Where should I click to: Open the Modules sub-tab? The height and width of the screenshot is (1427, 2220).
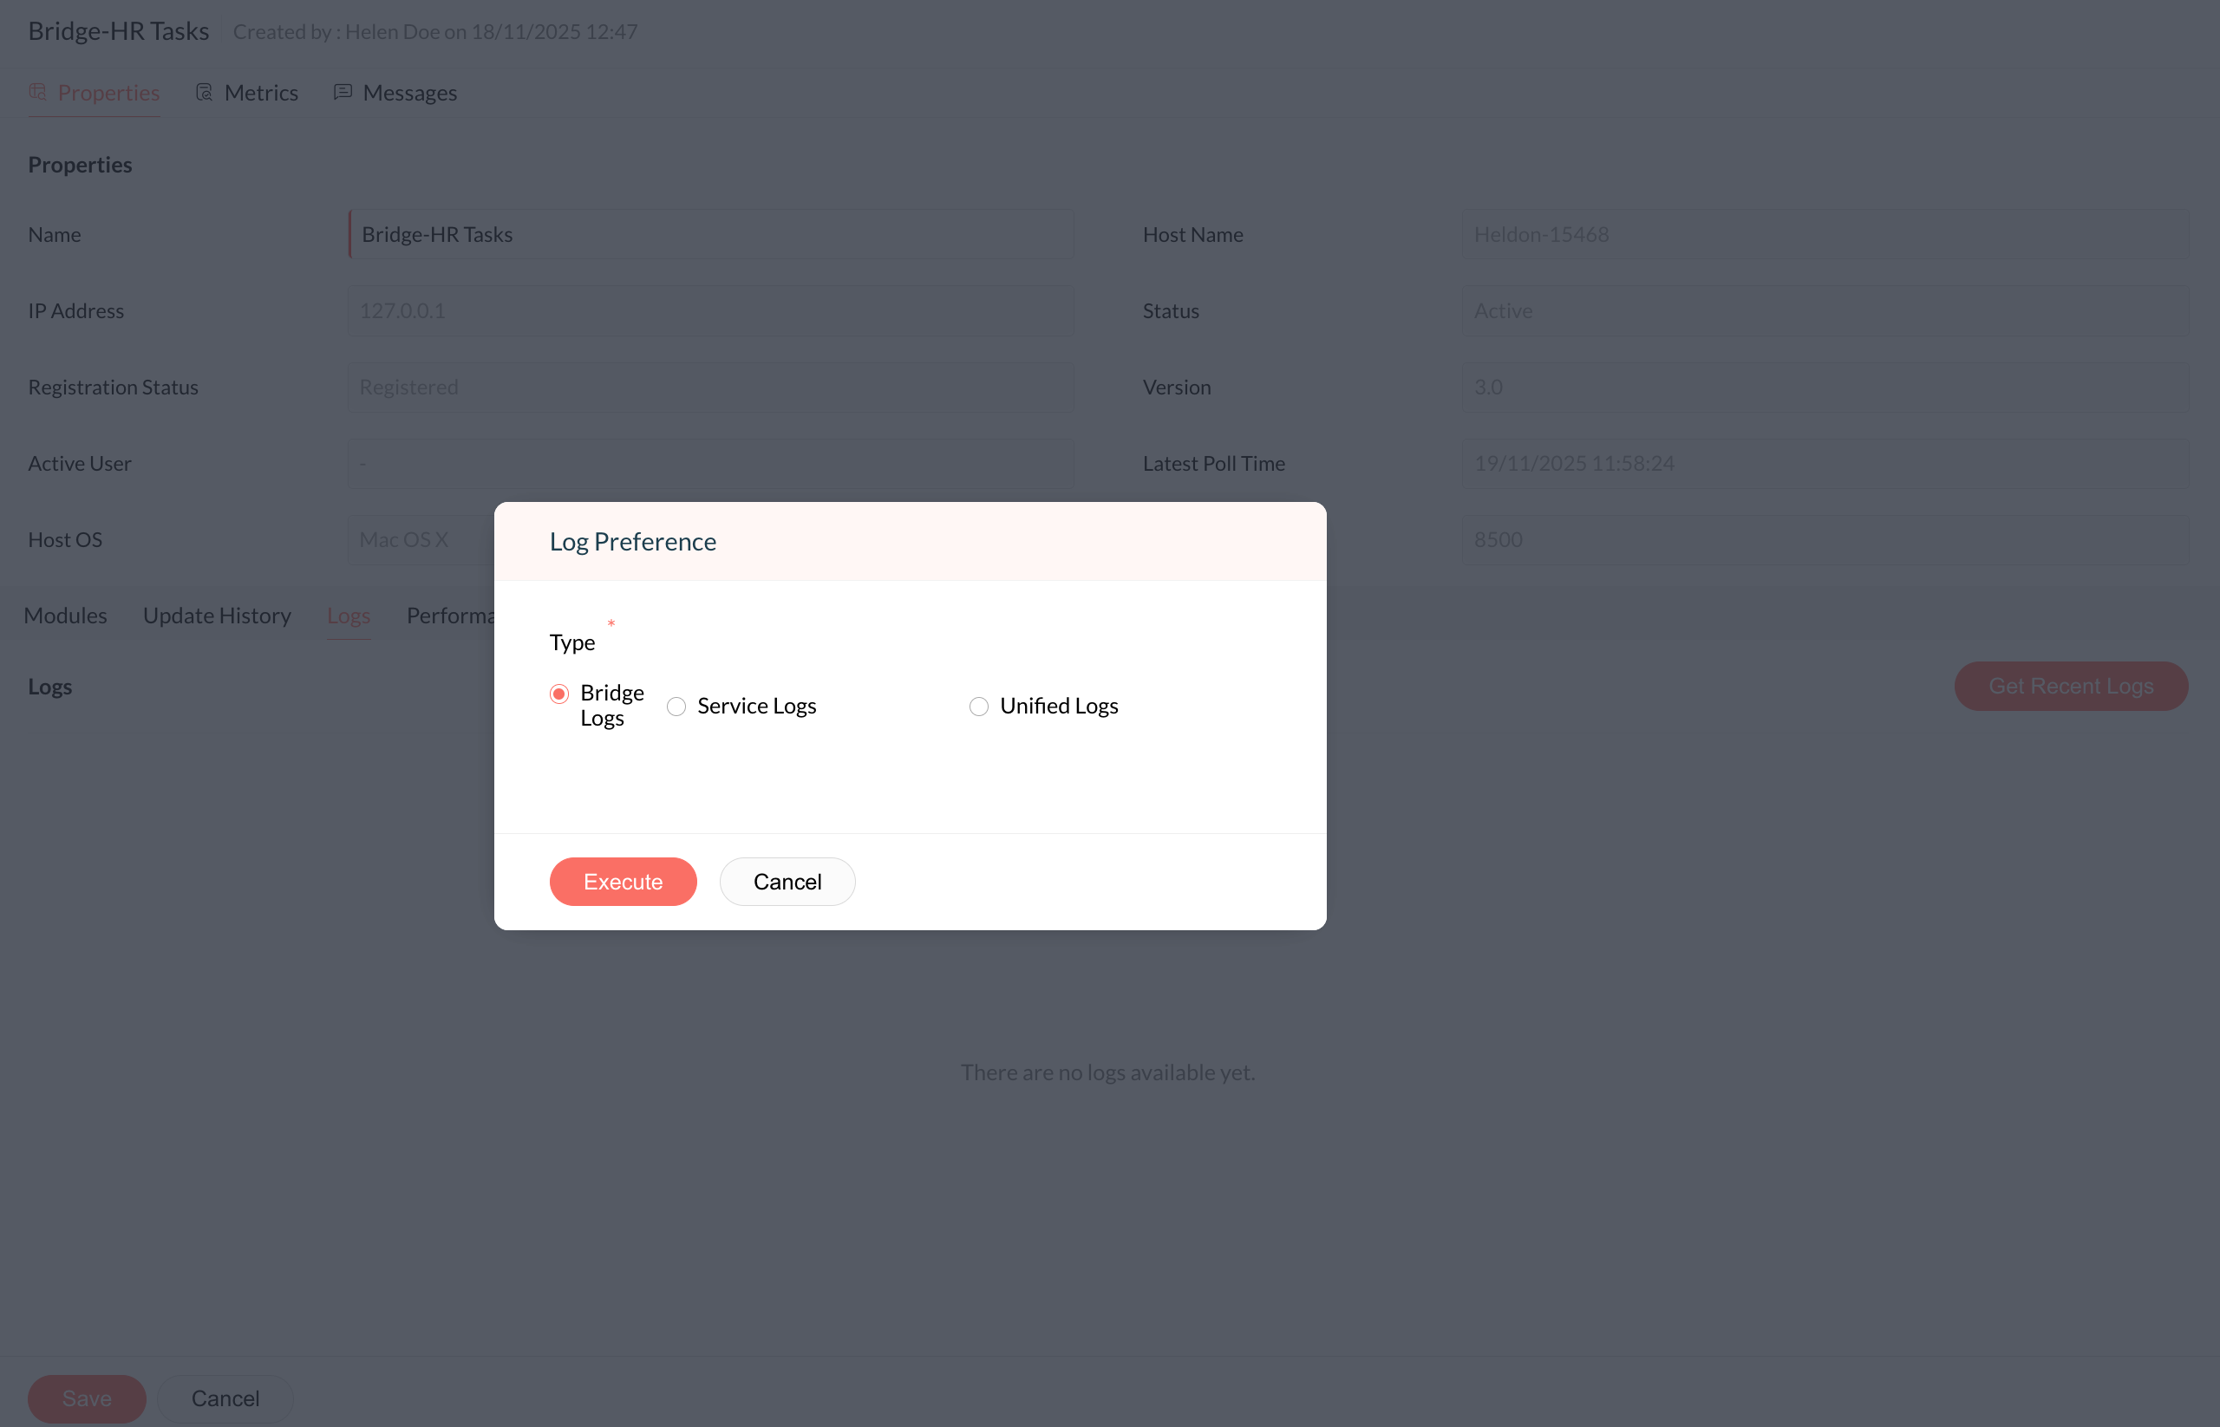click(65, 616)
